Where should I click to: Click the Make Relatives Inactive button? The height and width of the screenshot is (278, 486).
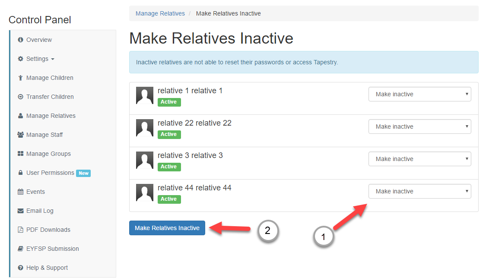click(167, 228)
